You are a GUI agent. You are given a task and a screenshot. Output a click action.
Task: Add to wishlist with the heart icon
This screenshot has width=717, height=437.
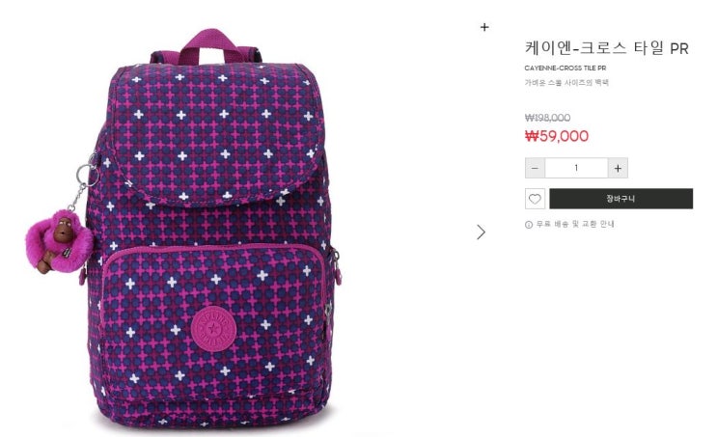(x=535, y=199)
